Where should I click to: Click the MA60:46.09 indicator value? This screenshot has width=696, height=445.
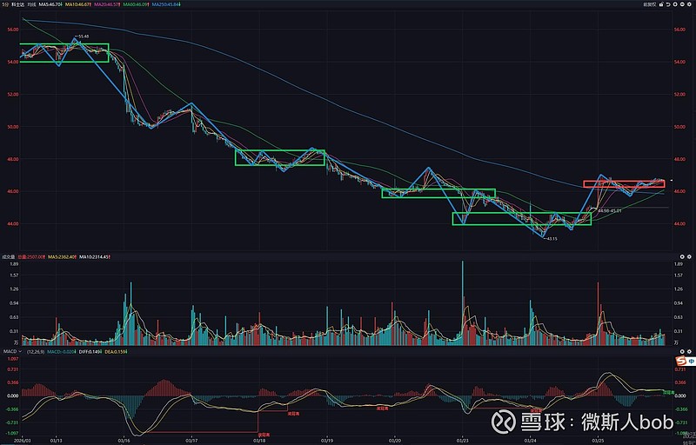pos(136,4)
